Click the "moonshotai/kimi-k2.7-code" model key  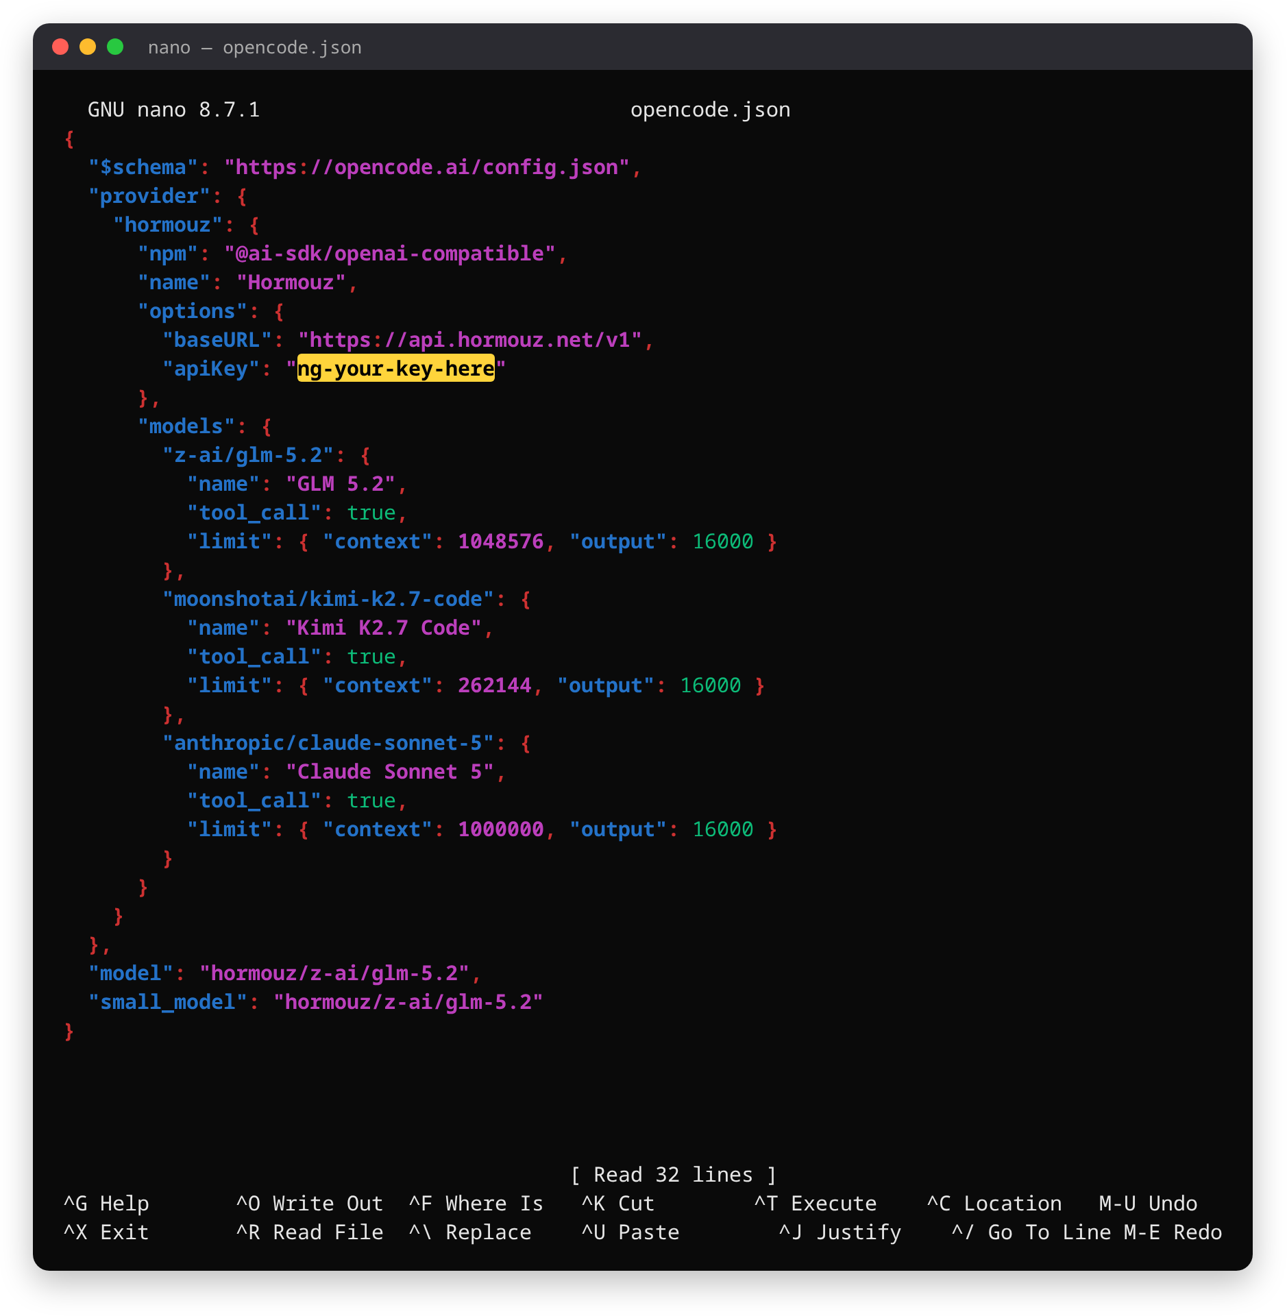[328, 598]
